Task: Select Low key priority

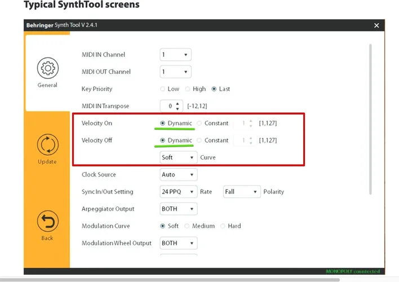Action: pyautogui.click(x=162, y=89)
